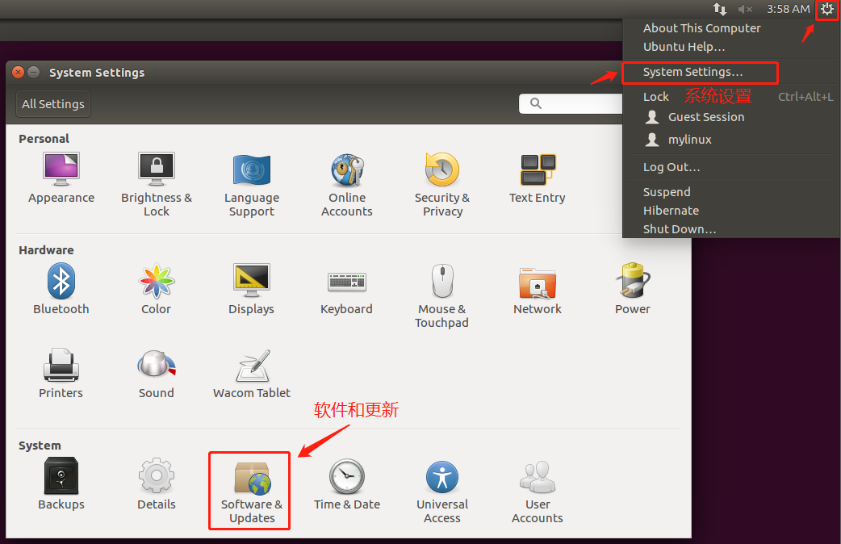The image size is (841, 544).
Task: Open Time & Date settings
Action: [x=347, y=484]
